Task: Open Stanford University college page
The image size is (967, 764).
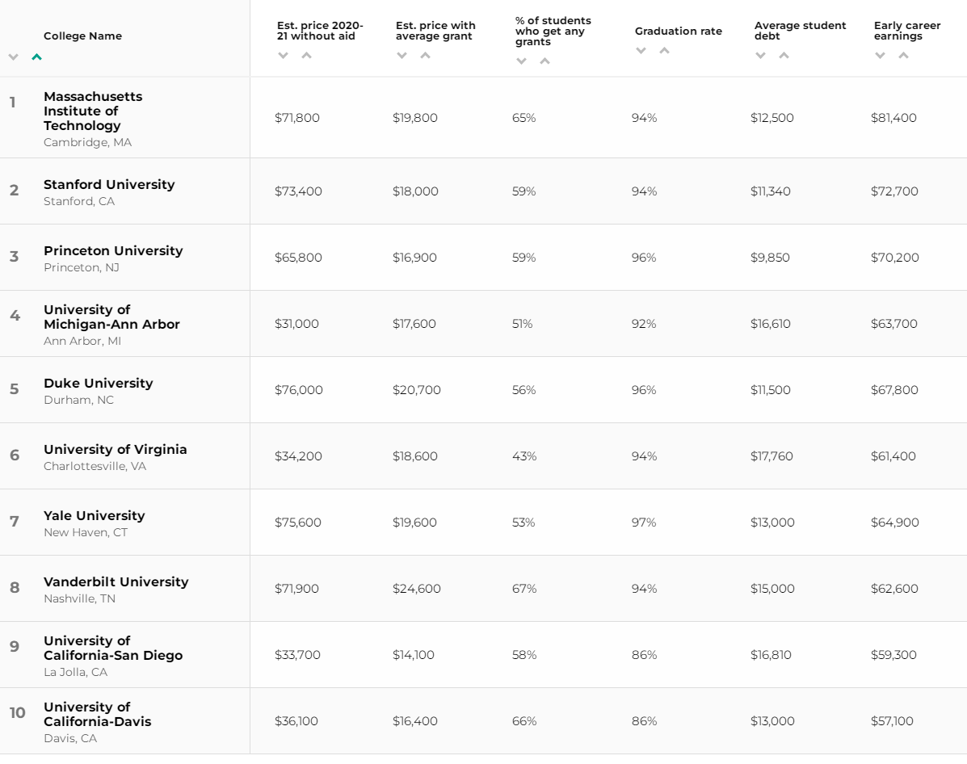Action: [x=109, y=185]
